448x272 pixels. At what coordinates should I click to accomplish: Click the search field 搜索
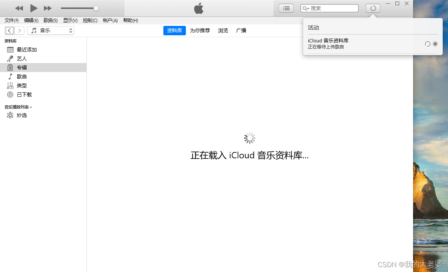click(x=329, y=8)
